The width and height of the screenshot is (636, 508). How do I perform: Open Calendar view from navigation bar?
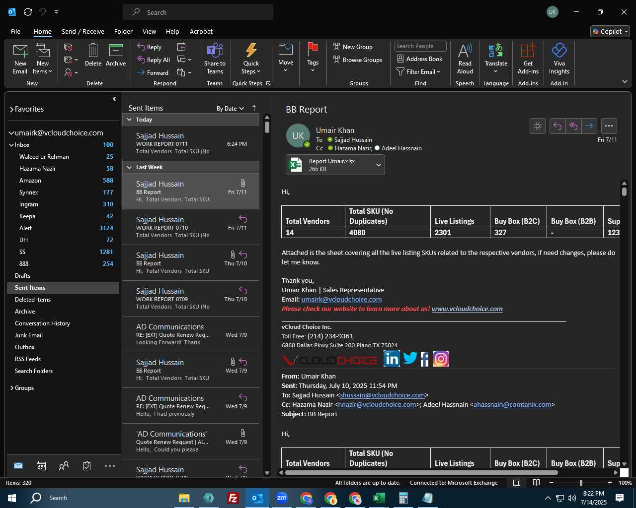coord(41,466)
